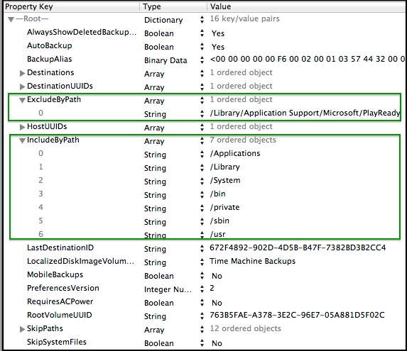Select the RootVolumeUUID value field
This screenshot has width=407, height=351.
tap(297, 315)
